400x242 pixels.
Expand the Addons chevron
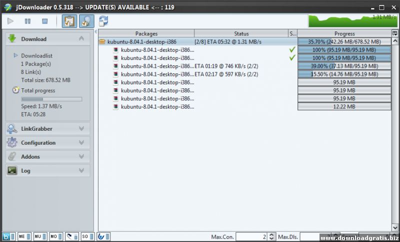[81, 157]
